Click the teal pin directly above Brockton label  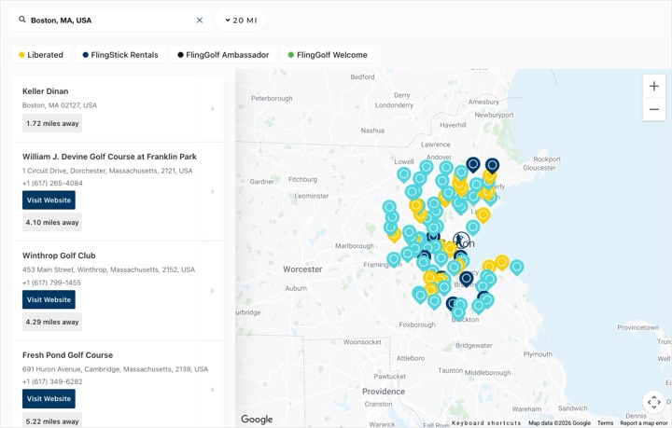coord(458,312)
